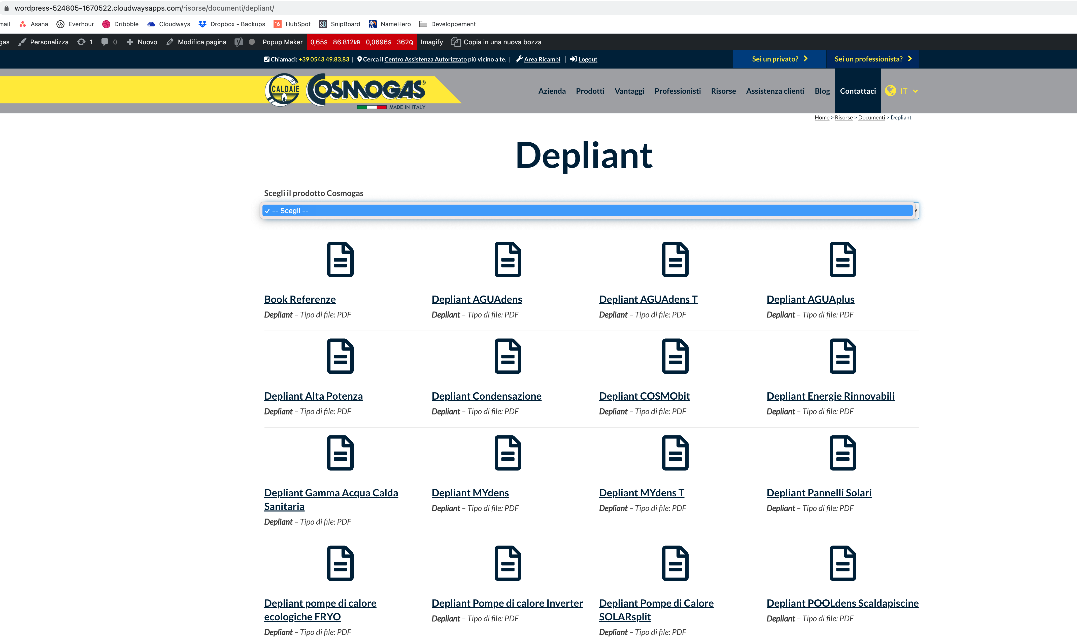Click the Depliant AGUAdens T document icon
Viewport: 1077px width, 641px height.
click(675, 259)
